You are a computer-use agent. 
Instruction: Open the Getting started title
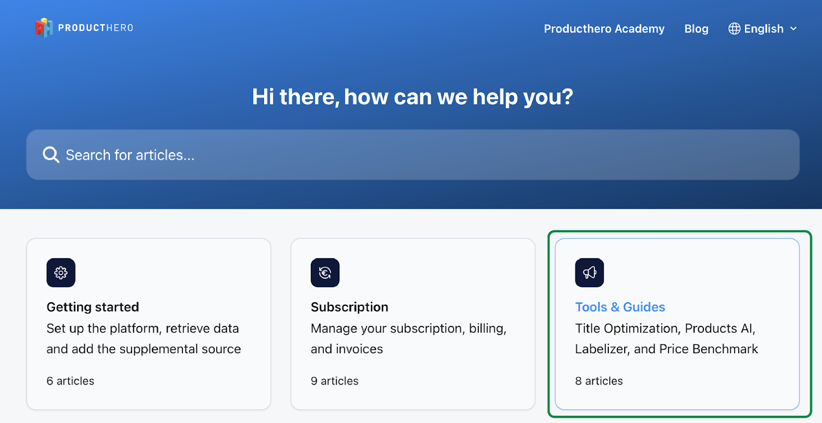coord(92,307)
